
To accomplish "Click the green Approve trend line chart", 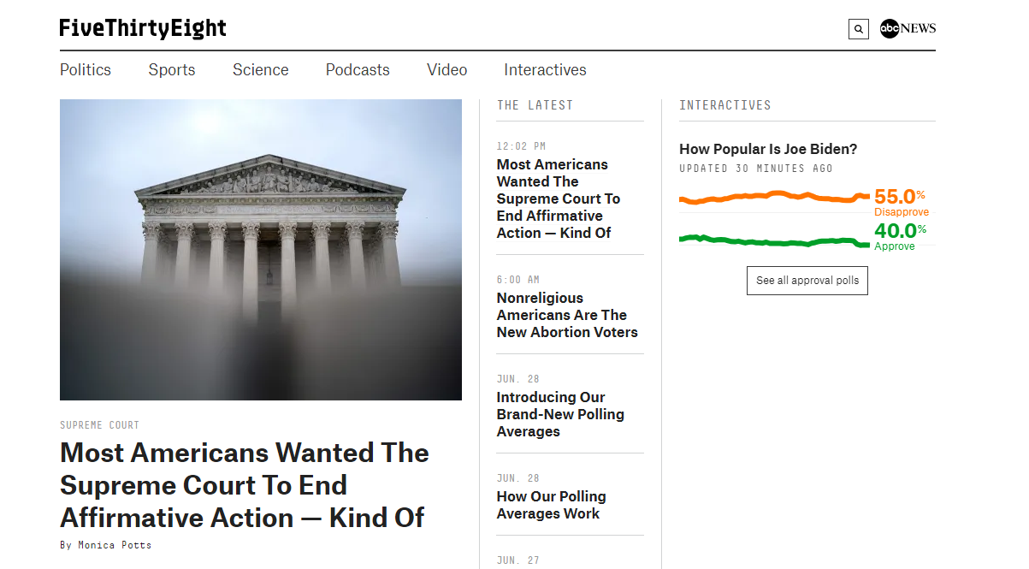I will [x=774, y=241].
